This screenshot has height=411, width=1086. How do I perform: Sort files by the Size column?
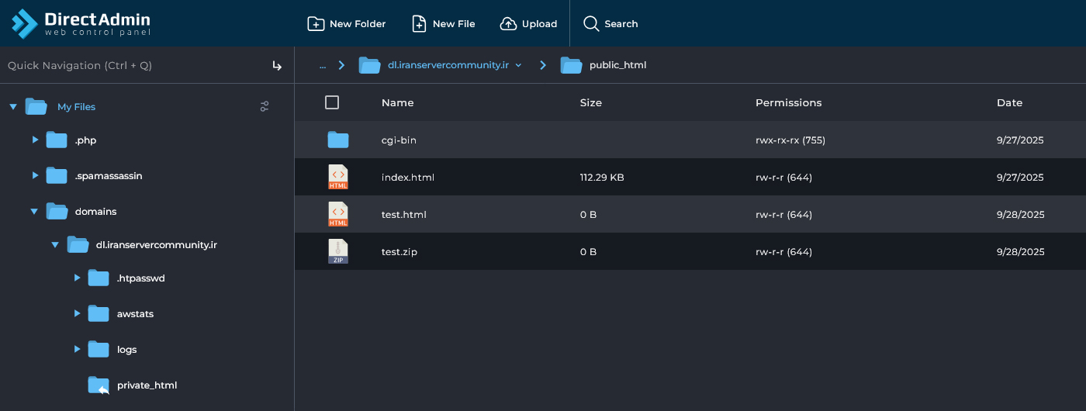pyautogui.click(x=590, y=102)
